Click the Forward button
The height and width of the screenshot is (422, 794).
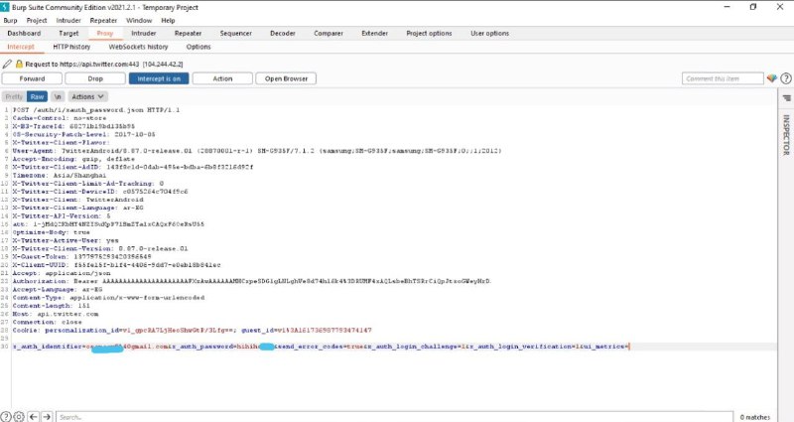(32, 78)
